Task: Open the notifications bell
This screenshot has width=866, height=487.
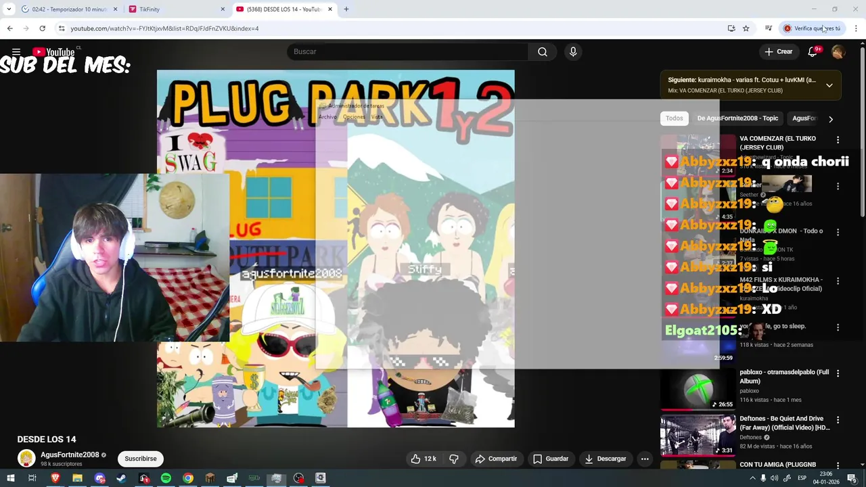Action: pos(813,51)
